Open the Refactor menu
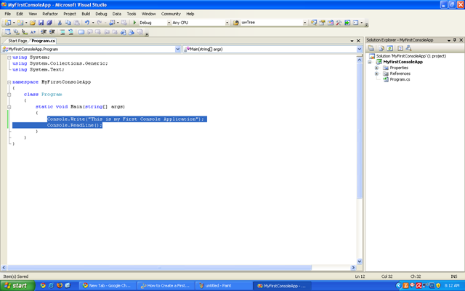This screenshot has width=465, height=291. [x=50, y=14]
